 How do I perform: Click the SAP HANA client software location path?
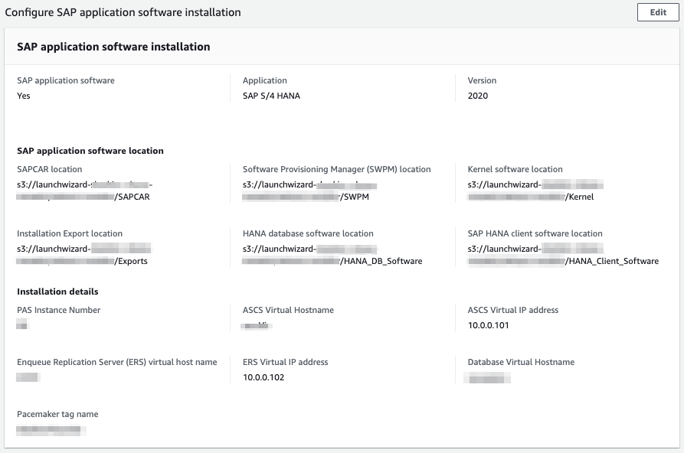pos(563,255)
